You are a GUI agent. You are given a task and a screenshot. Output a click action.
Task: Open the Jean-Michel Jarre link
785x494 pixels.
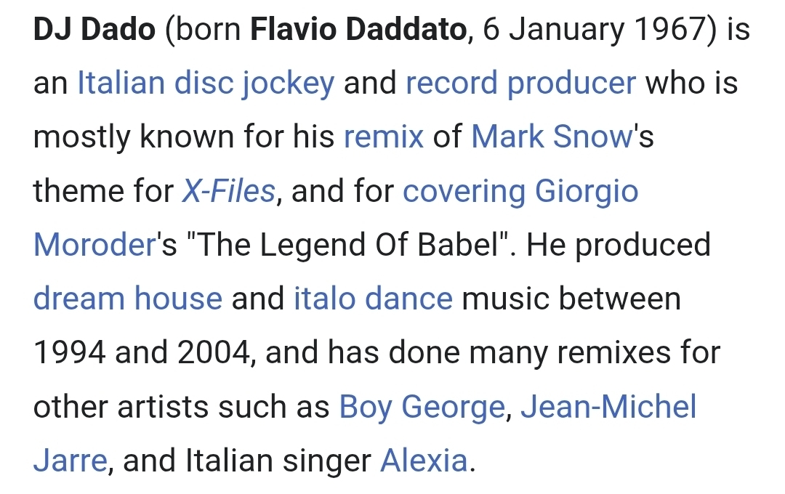click(608, 406)
